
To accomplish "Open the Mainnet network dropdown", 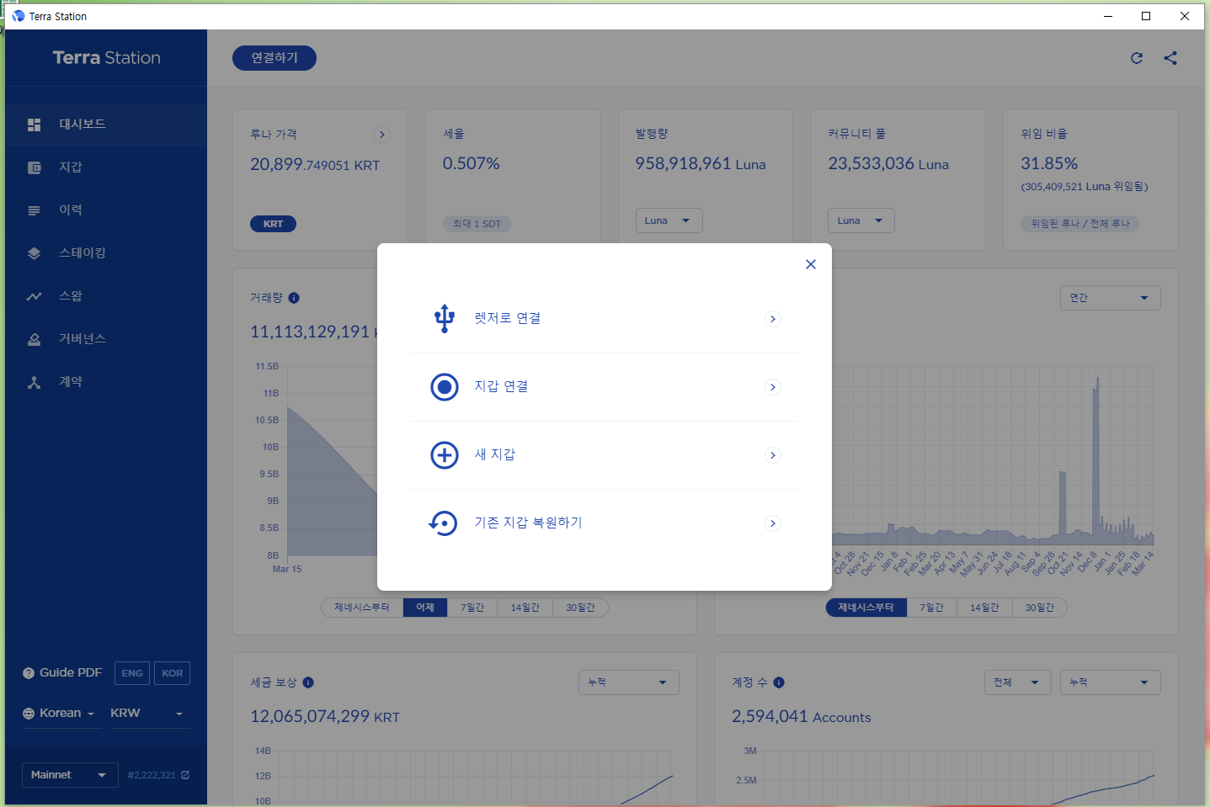I will (x=68, y=775).
